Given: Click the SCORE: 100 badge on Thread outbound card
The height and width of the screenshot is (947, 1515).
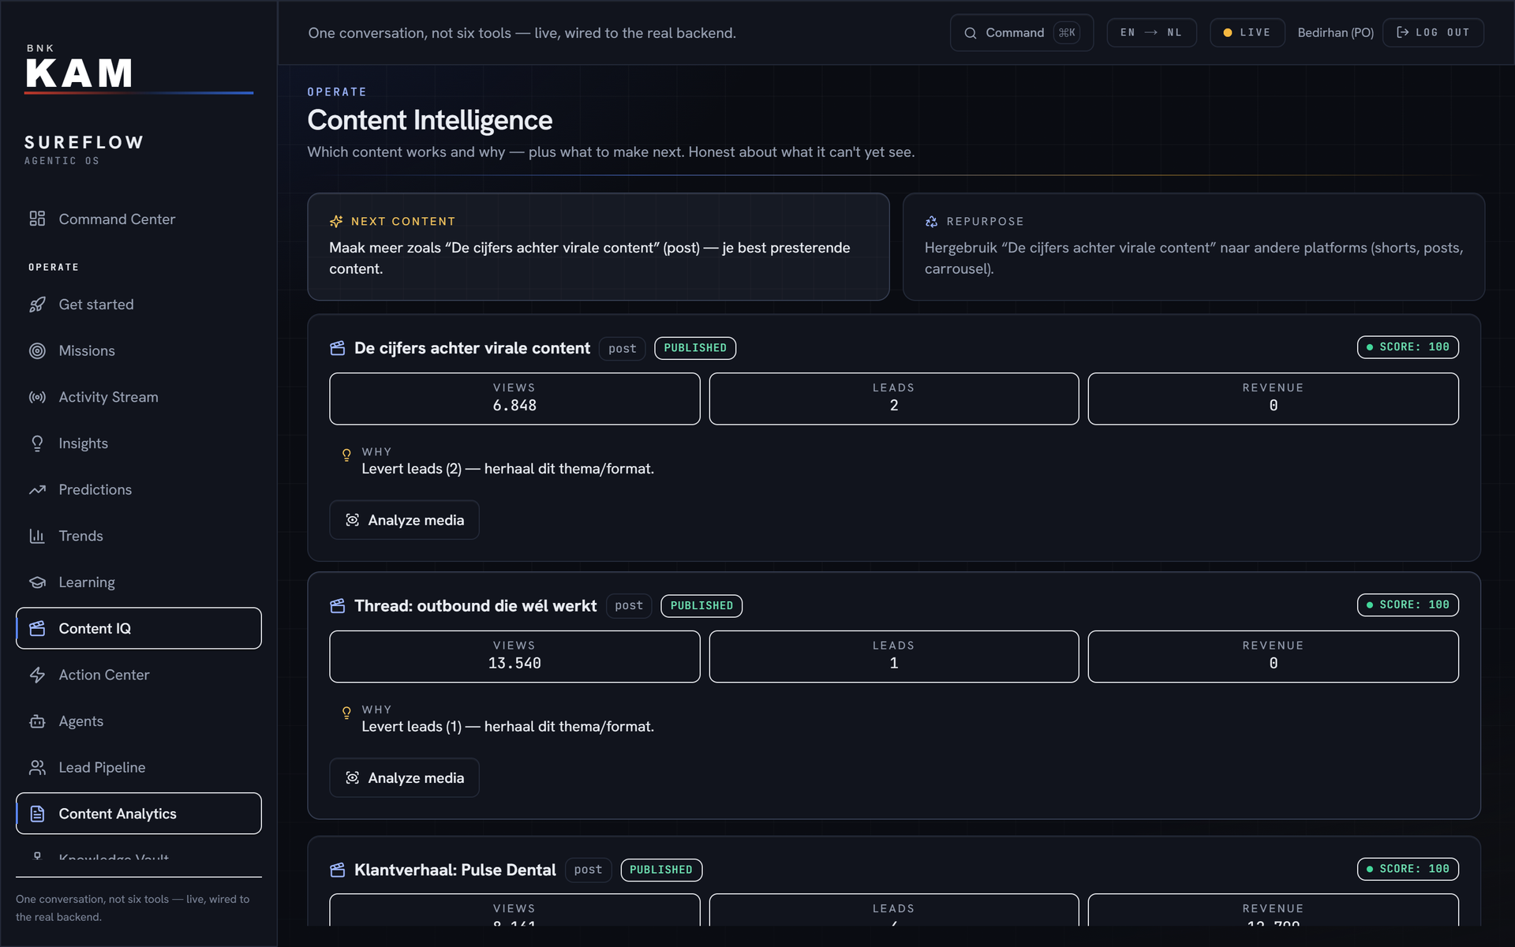Looking at the screenshot, I should click(x=1408, y=605).
